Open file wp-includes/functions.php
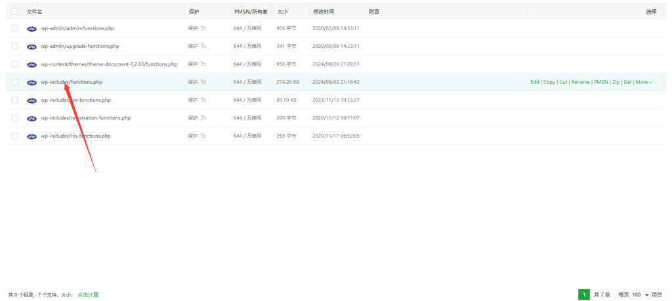Viewport: 672px width, 301px height. [72, 82]
